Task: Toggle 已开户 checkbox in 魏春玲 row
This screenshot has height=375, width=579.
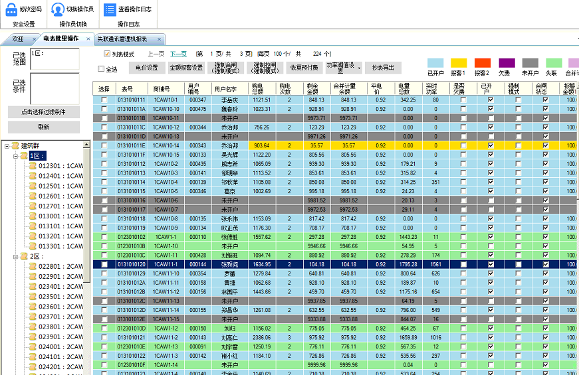Action: 491,109
